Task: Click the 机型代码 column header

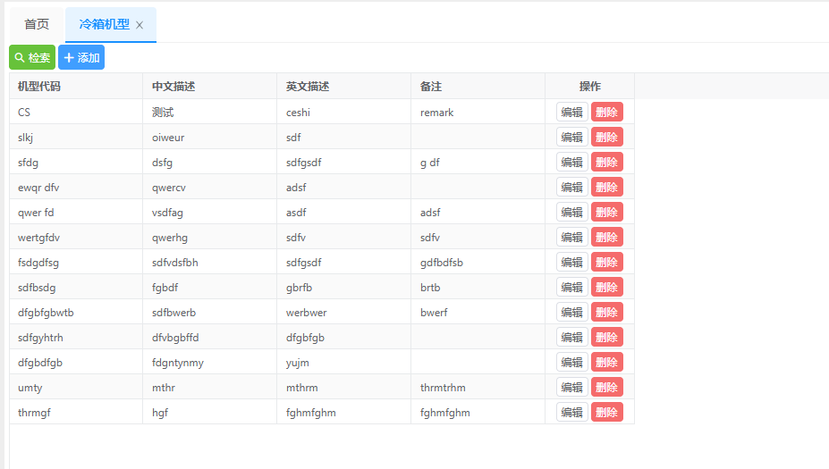Action: (39, 87)
